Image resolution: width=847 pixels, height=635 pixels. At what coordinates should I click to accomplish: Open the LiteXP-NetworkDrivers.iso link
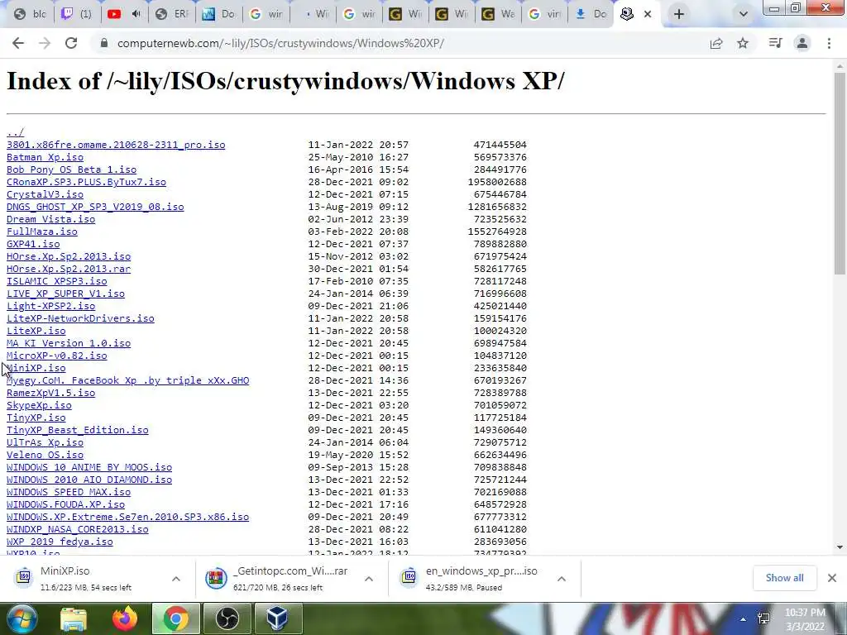(x=80, y=318)
